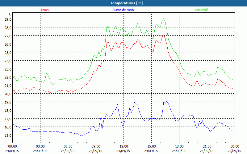This screenshot has width=247, height=154.
Task: Click the 24,0 y-axis value
Action: click(x=8, y=61)
